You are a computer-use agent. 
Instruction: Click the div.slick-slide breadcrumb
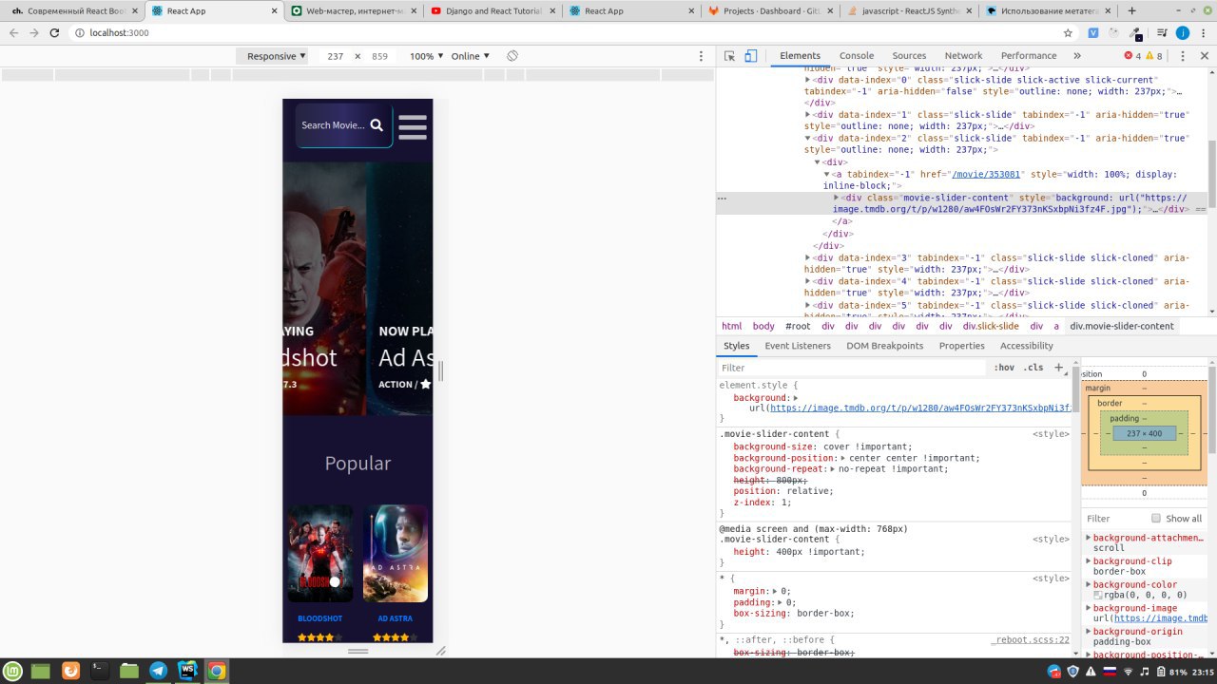tap(990, 326)
